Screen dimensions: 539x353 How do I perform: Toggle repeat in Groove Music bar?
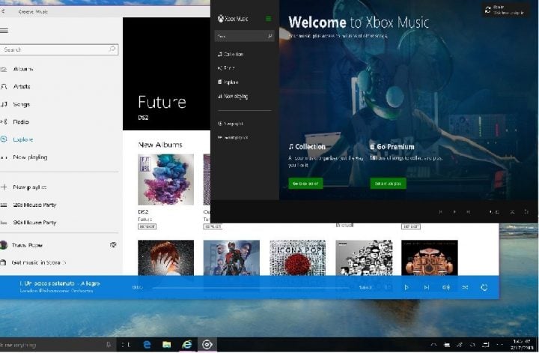point(484,287)
